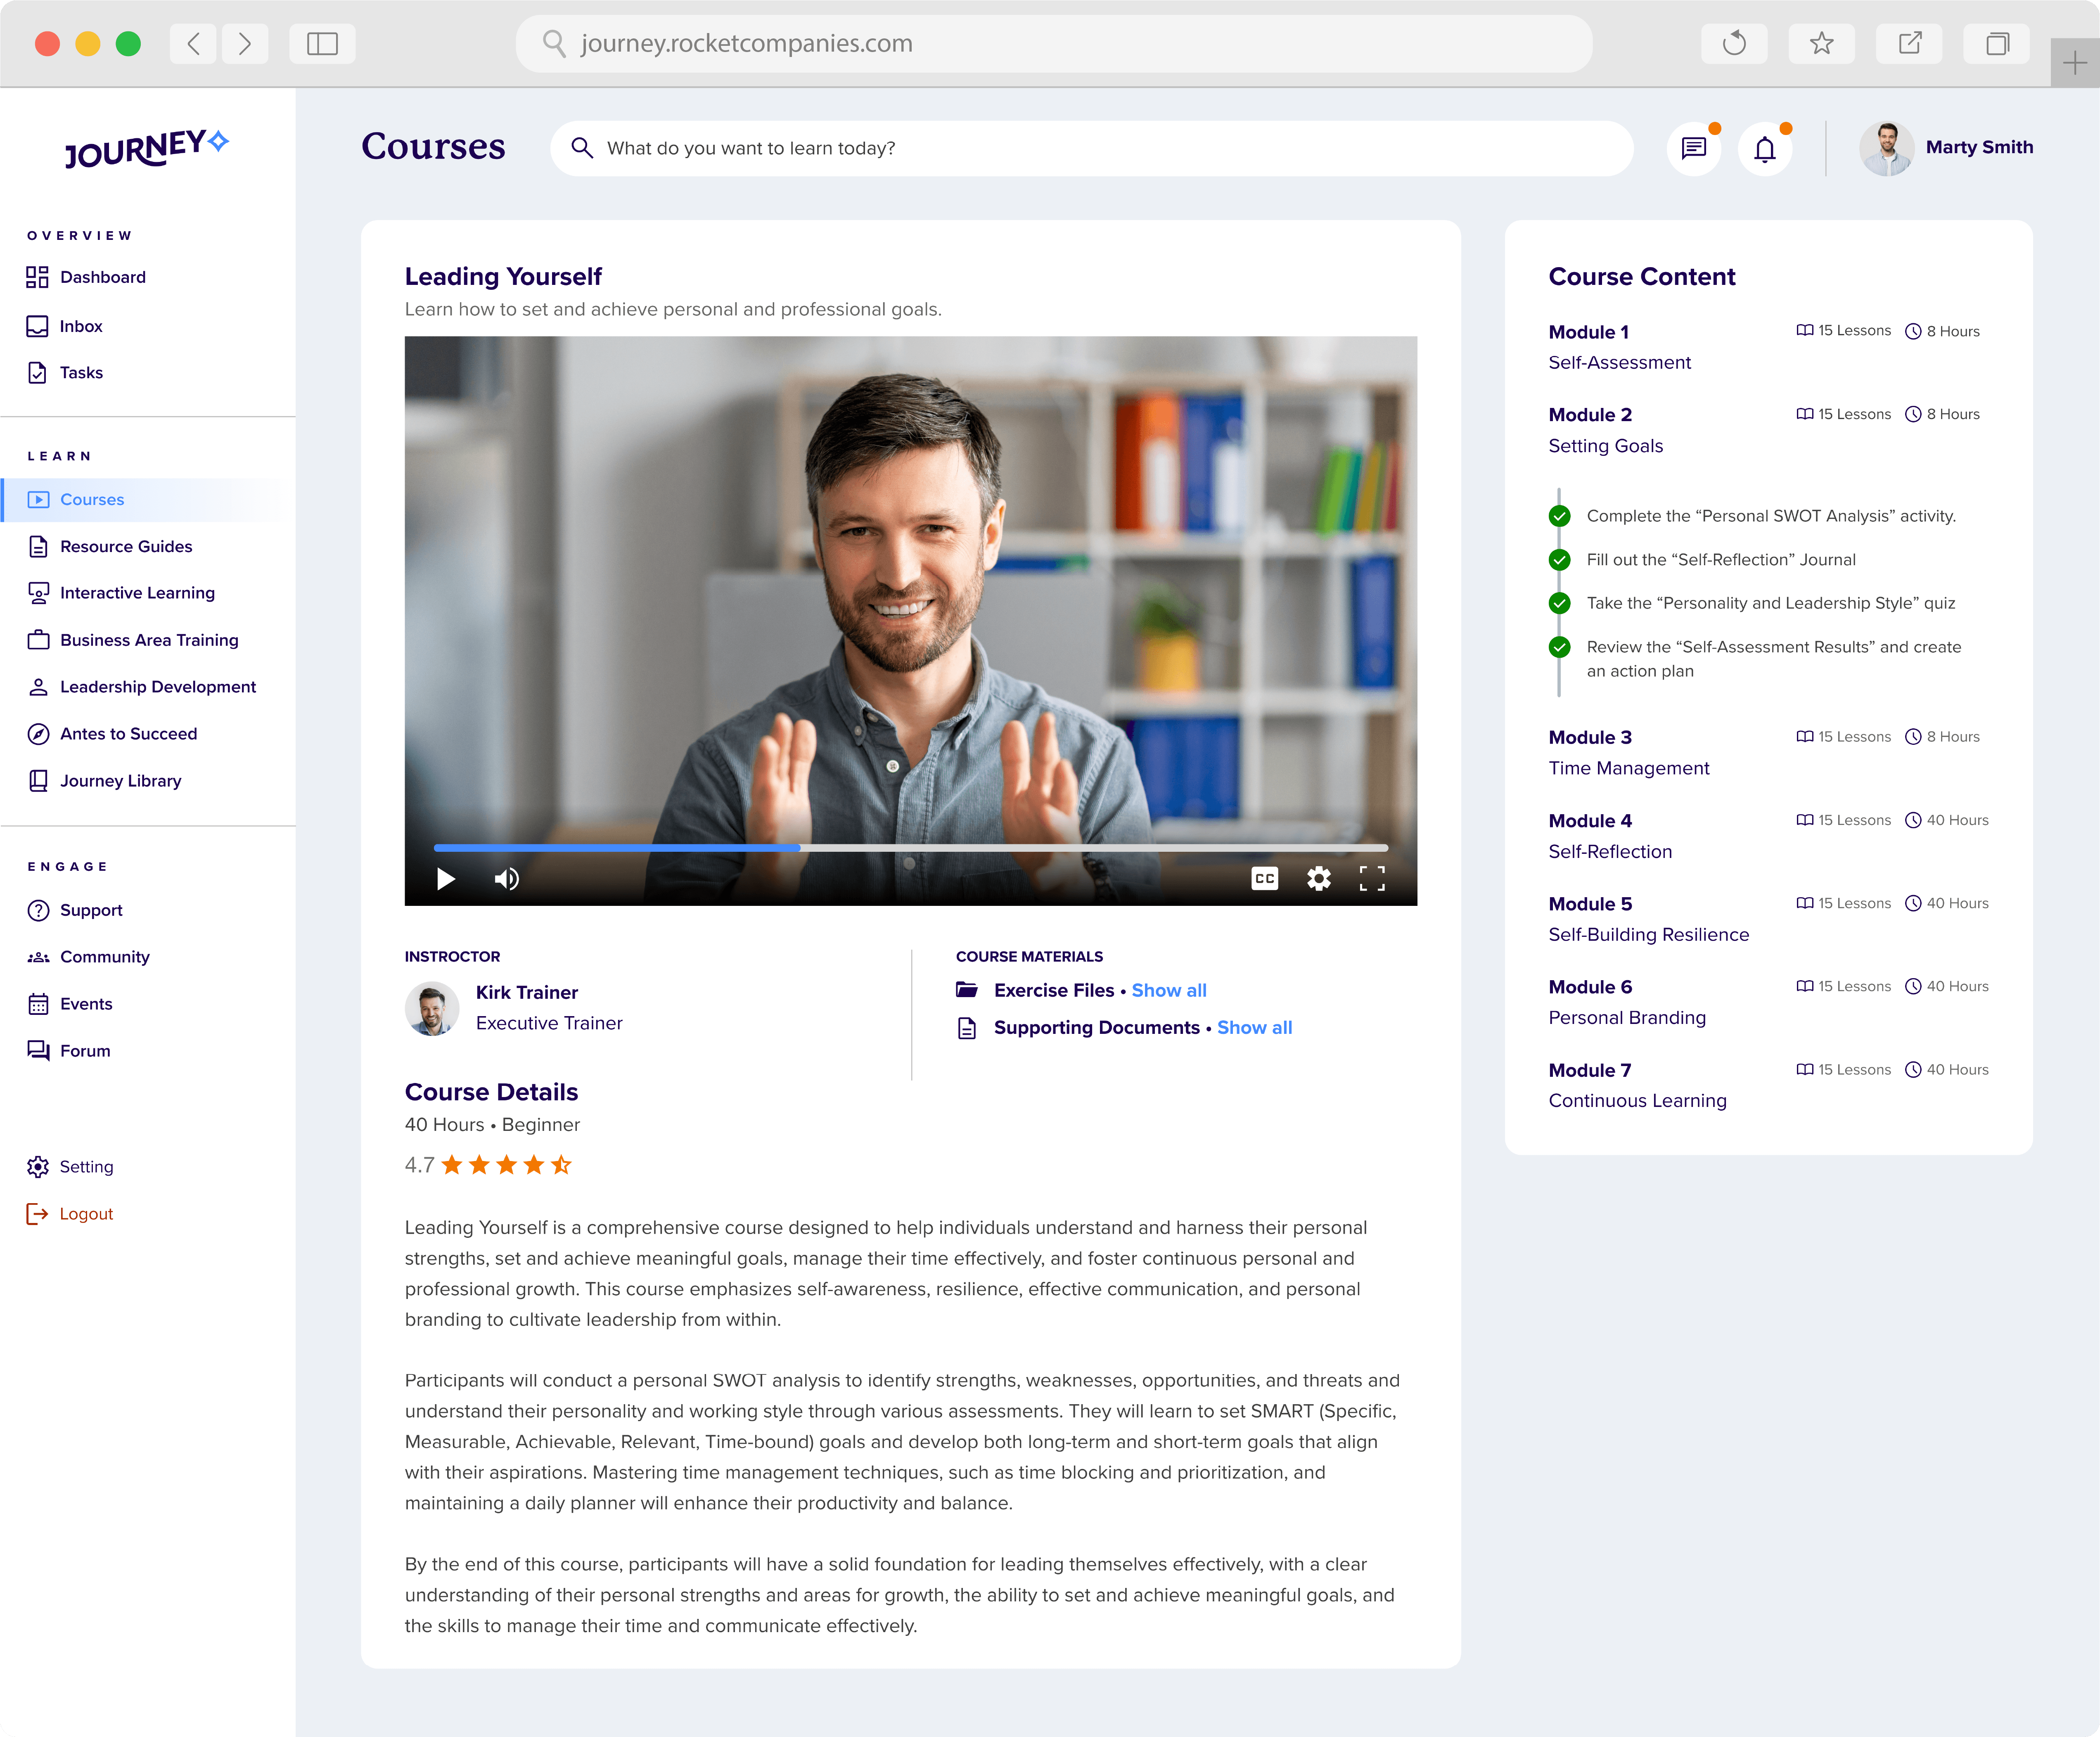This screenshot has height=1737, width=2100.
Task: Open video settings gear icon
Action: 1318,879
